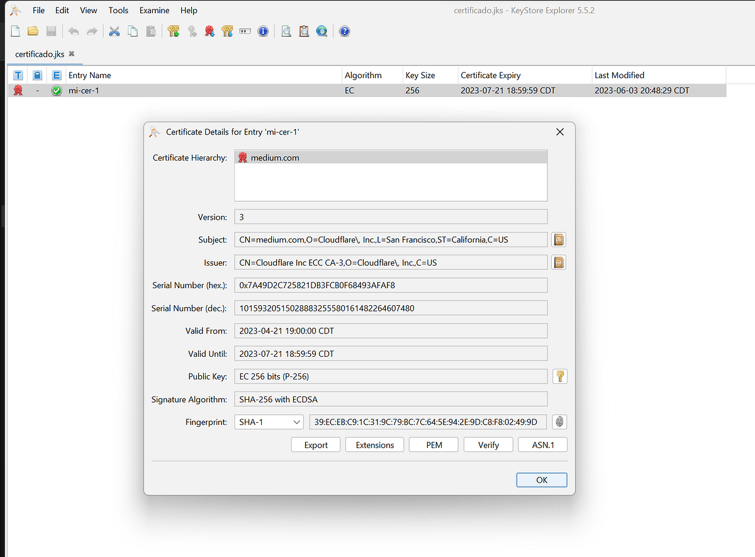Open the Tools menu
Image resolution: width=755 pixels, height=557 pixels.
[118, 10]
